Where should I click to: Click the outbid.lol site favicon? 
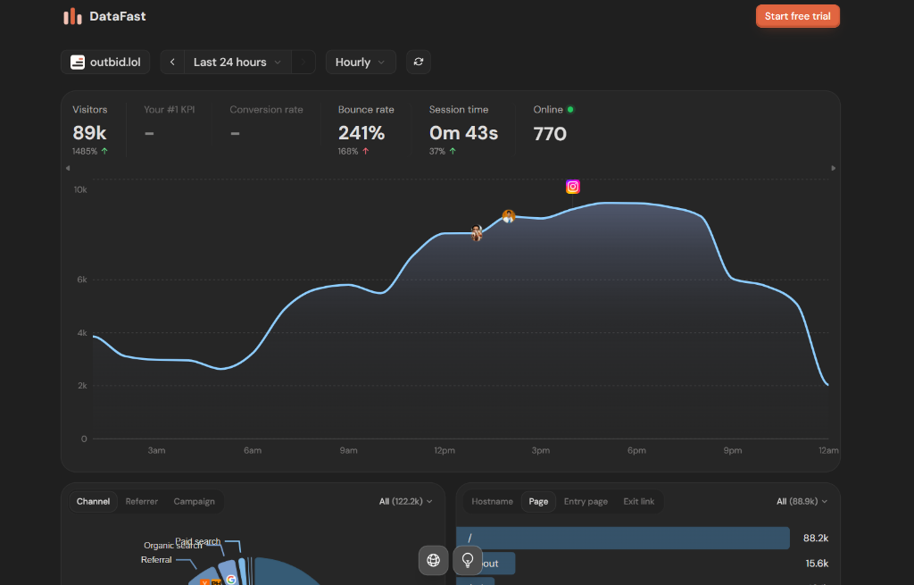pos(78,62)
